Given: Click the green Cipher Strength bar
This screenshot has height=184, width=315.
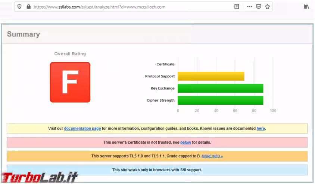Looking at the screenshot, I should coord(220,100).
